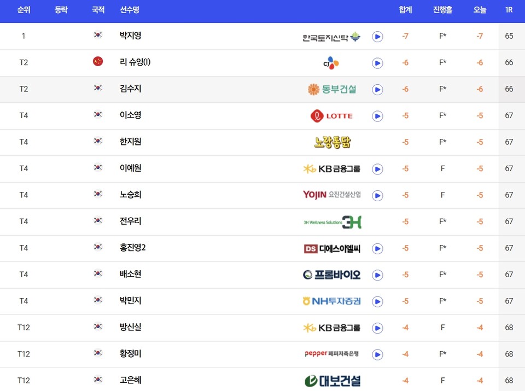Open player profile for 이예원
Image resolution: width=525 pixels, height=391 pixels.
(131, 168)
